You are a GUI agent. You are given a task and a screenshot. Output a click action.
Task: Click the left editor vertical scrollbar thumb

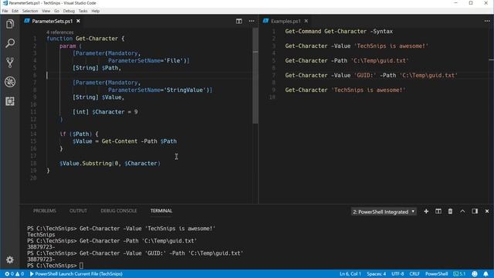(255, 76)
